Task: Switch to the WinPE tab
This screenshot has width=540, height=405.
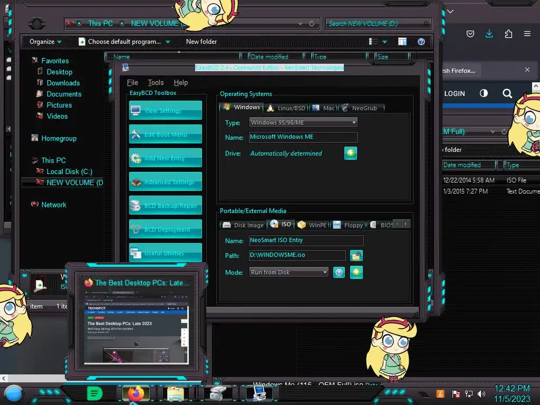Action: pos(312,225)
